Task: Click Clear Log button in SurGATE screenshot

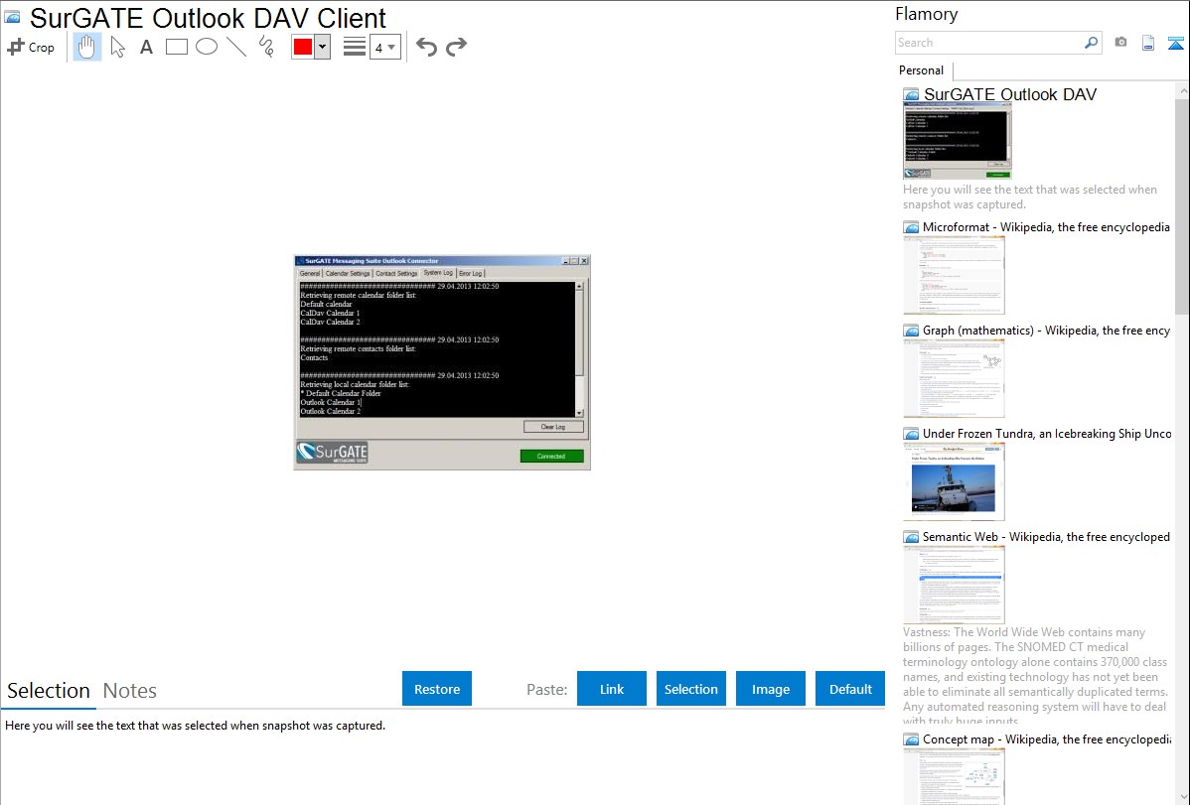Action: coord(553,427)
